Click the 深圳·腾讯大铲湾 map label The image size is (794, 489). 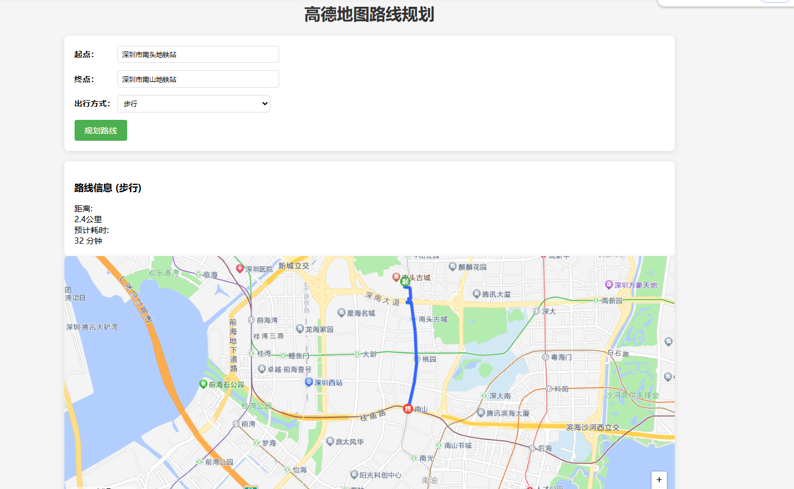coord(92,327)
